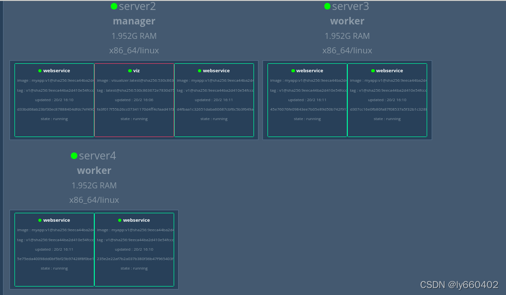Click the updated time in container 5e75eda4
The width and height of the screenshot is (506, 295).
pyautogui.click(x=54, y=250)
